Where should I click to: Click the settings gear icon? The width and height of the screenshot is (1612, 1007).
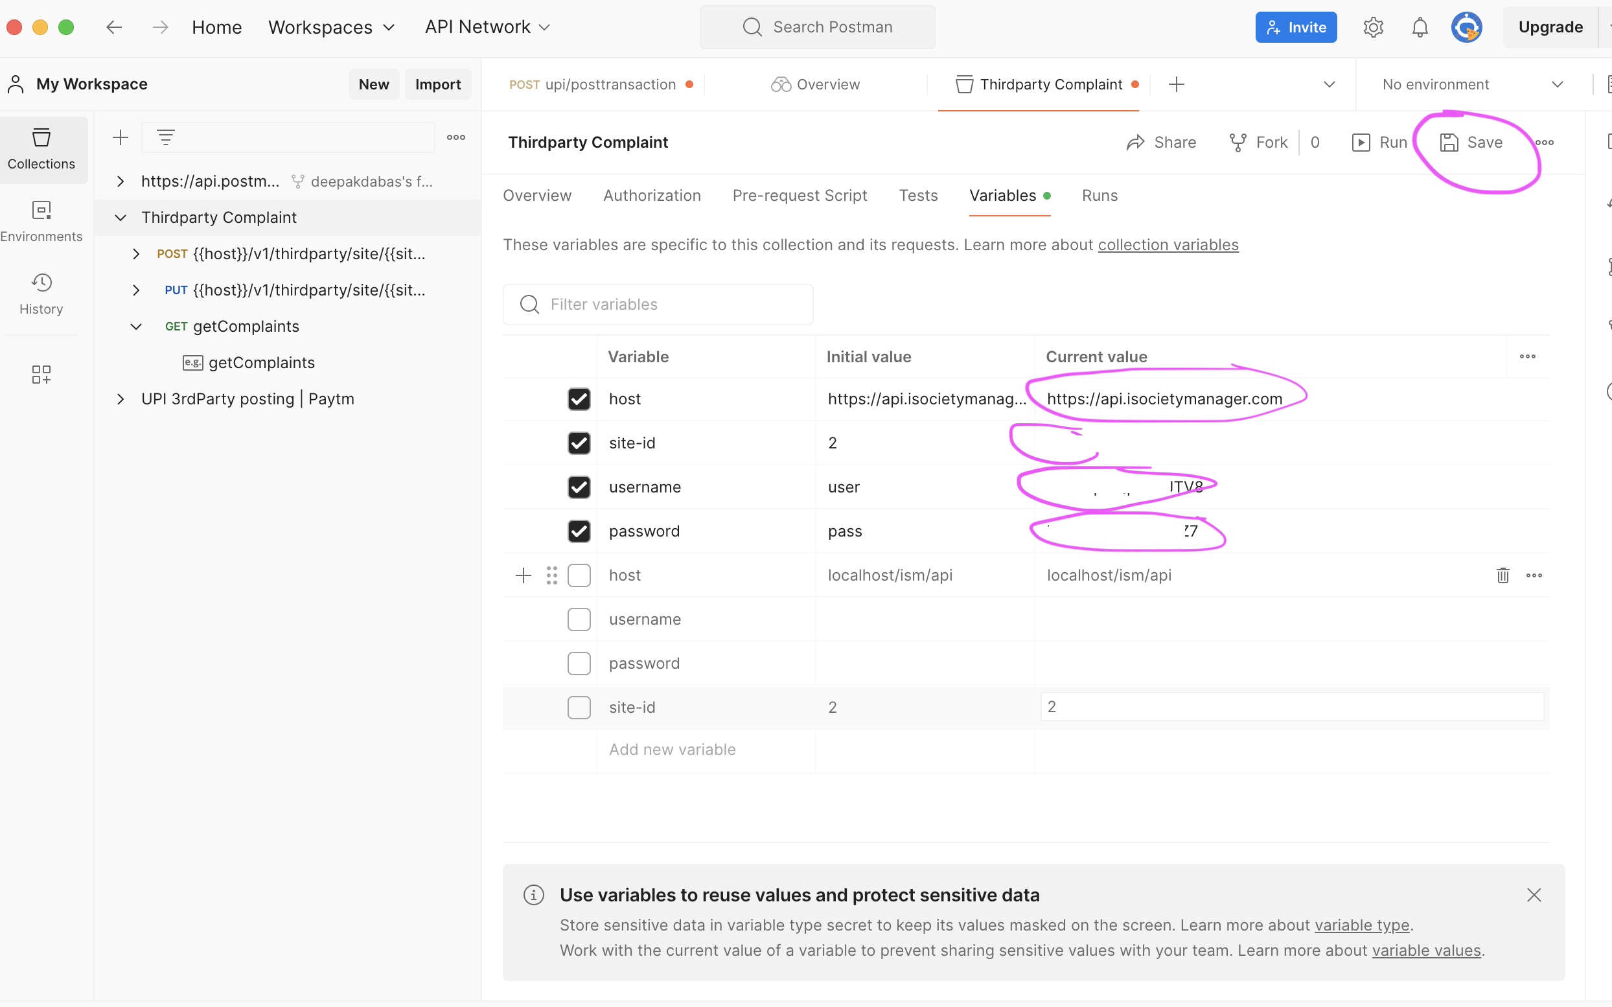pyautogui.click(x=1373, y=27)
